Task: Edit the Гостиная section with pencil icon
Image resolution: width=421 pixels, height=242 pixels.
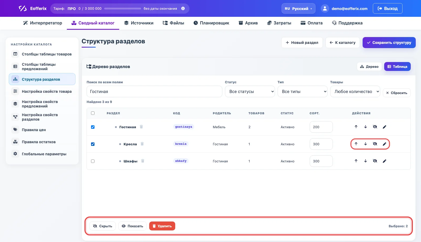Action: (384, 127)
